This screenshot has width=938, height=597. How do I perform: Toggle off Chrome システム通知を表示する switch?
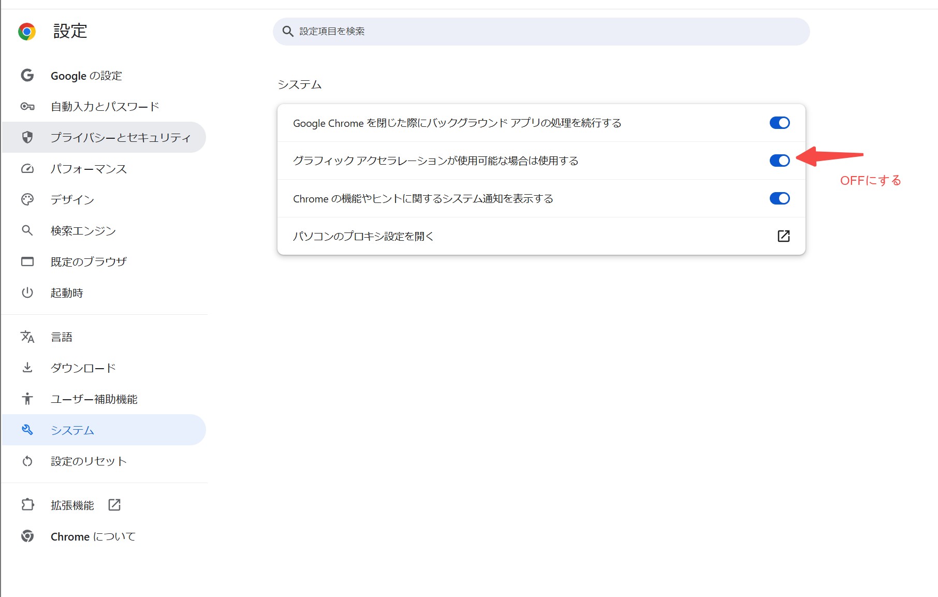point(780,198)
